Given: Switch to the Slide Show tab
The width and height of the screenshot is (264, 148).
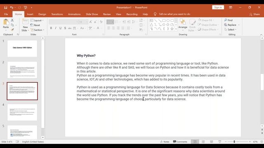Looking at the screenshot, I should coord(92,14).
